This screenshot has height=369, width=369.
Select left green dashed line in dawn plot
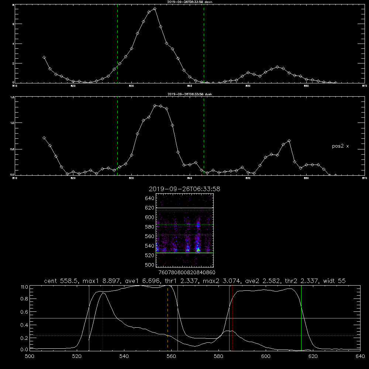point(117,44)
